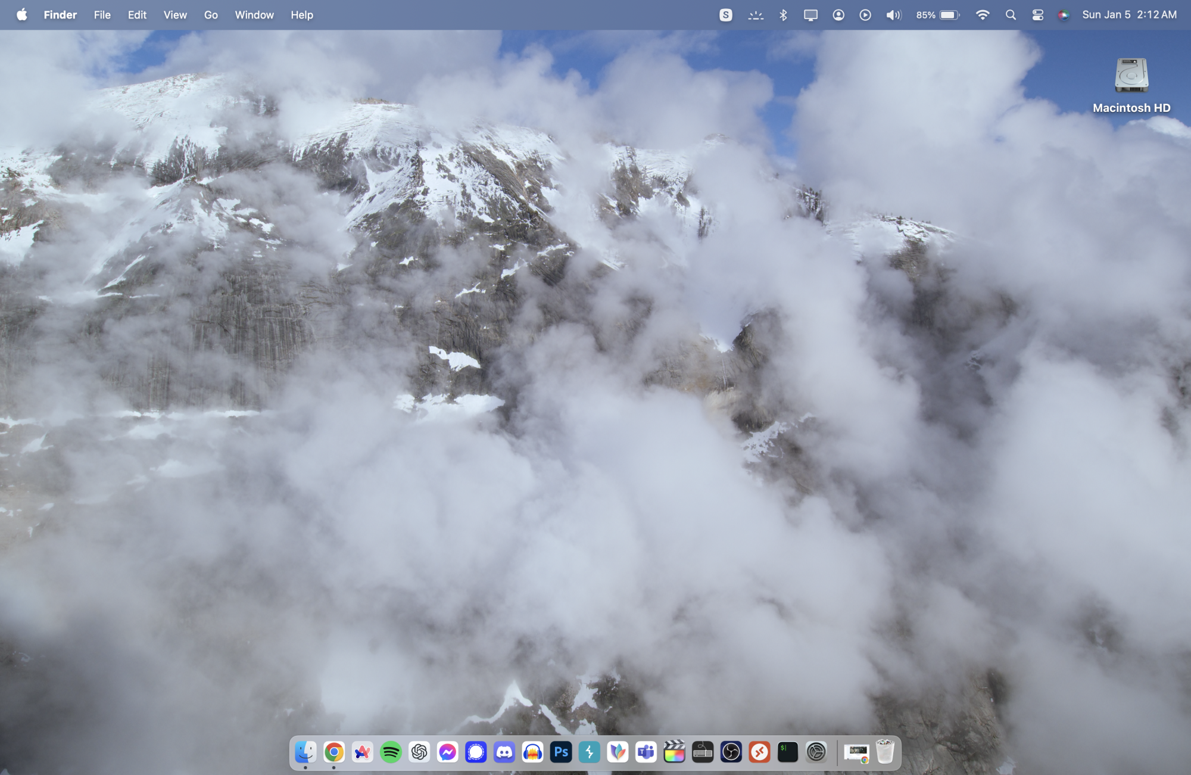1191x775 pixels.
Task: Open the View menu
Action: point(175,15)
